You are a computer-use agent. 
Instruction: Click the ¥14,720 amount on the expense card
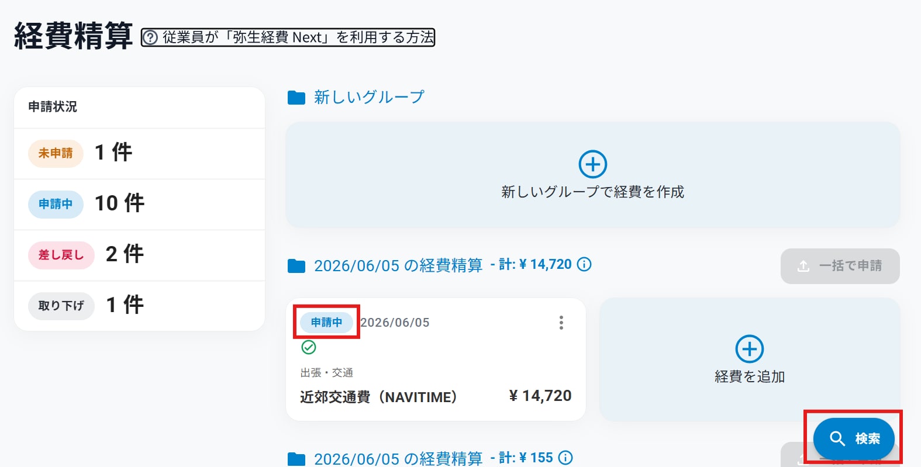tap(540, 396)
